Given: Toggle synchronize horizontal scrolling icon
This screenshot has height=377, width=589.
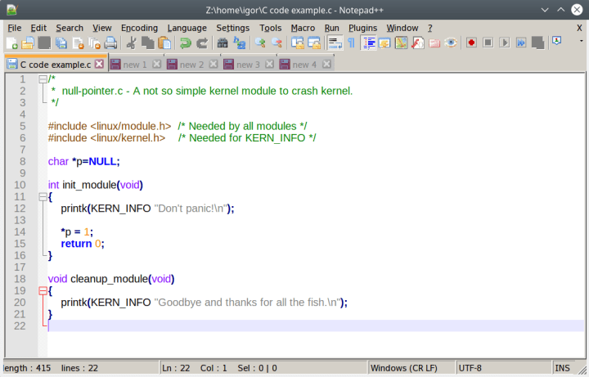Looking at the screenshot, I should click(x=314, y=43).
